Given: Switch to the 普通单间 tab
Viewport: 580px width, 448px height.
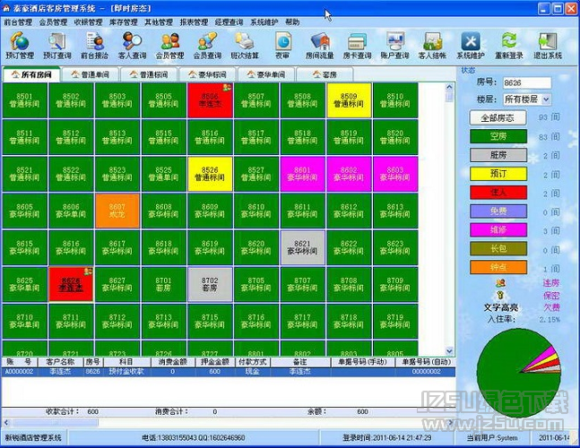Looking at the screenshot, I should (91, 74).
